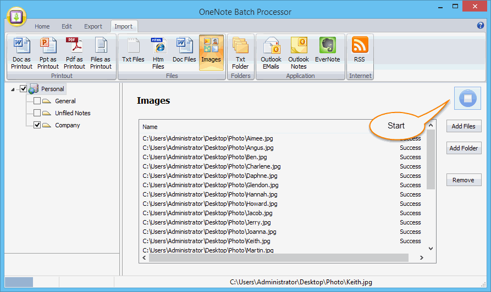Check the General section checkbox
Viewport: 491px width, 292px height.
[37, 100]
